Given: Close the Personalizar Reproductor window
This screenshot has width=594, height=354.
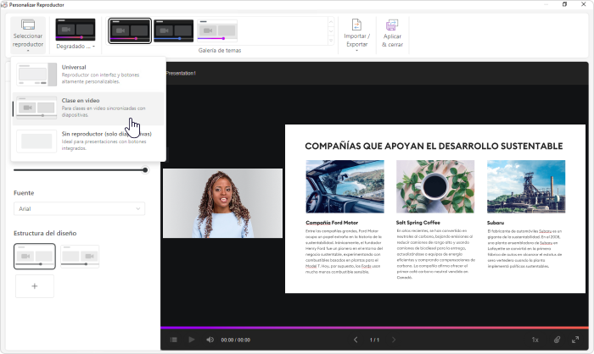Looking at the screenshot, I should (x=584, y=4).
